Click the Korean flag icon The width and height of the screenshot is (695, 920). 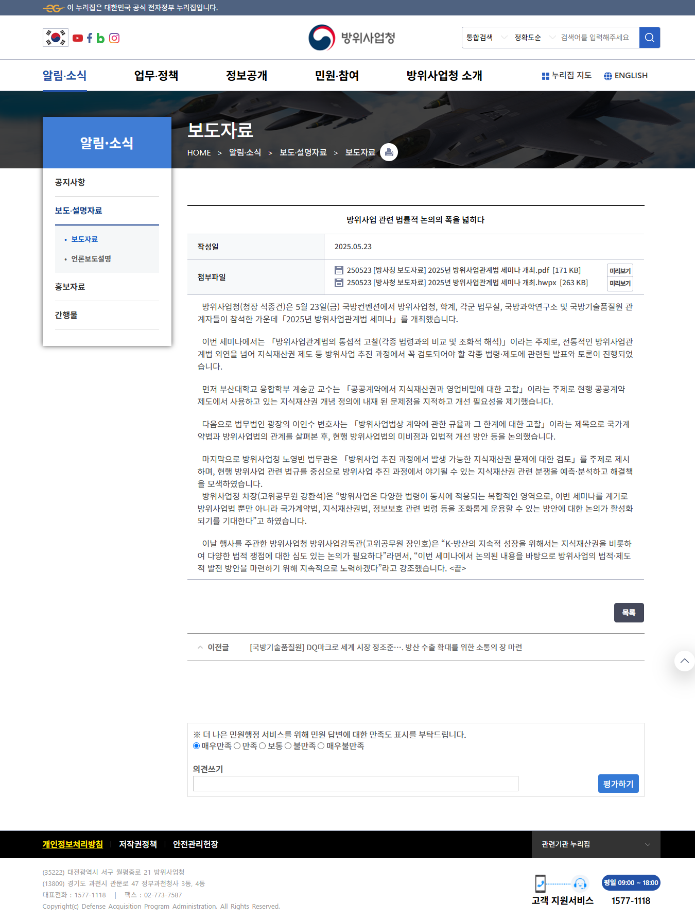pyautogui.click(x=56, y=38)
